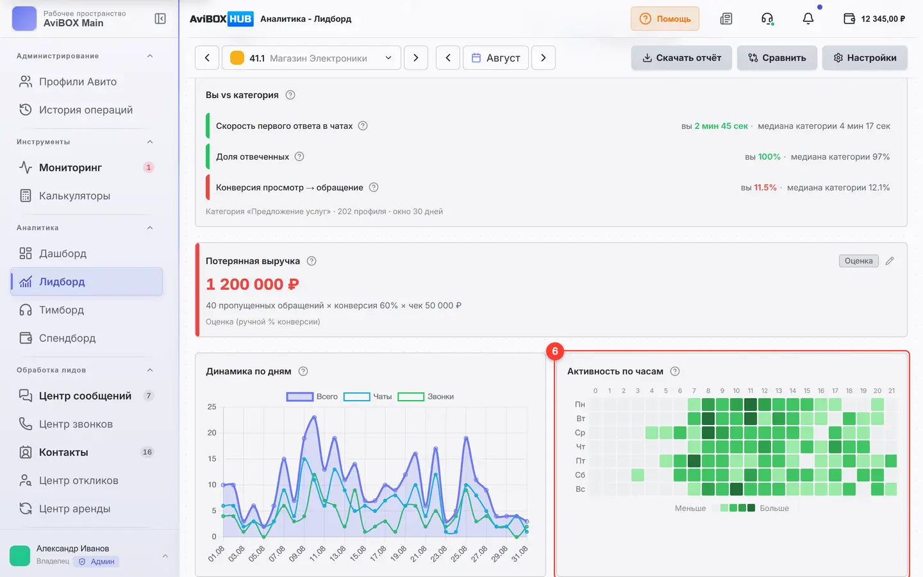Click help icon next to Динамика по дням

click(x=303, y=371)
